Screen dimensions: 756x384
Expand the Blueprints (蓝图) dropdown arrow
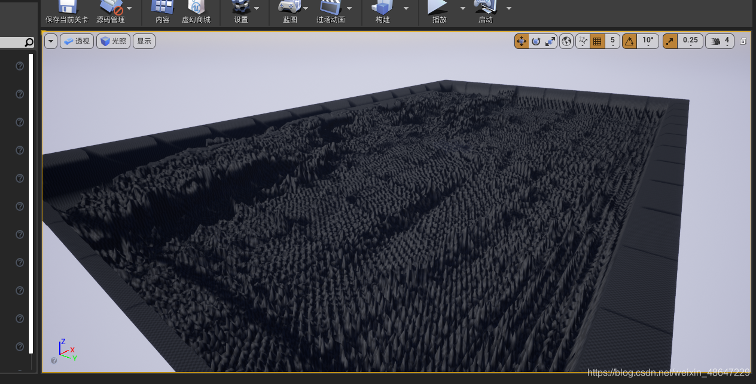coord(306,8)
